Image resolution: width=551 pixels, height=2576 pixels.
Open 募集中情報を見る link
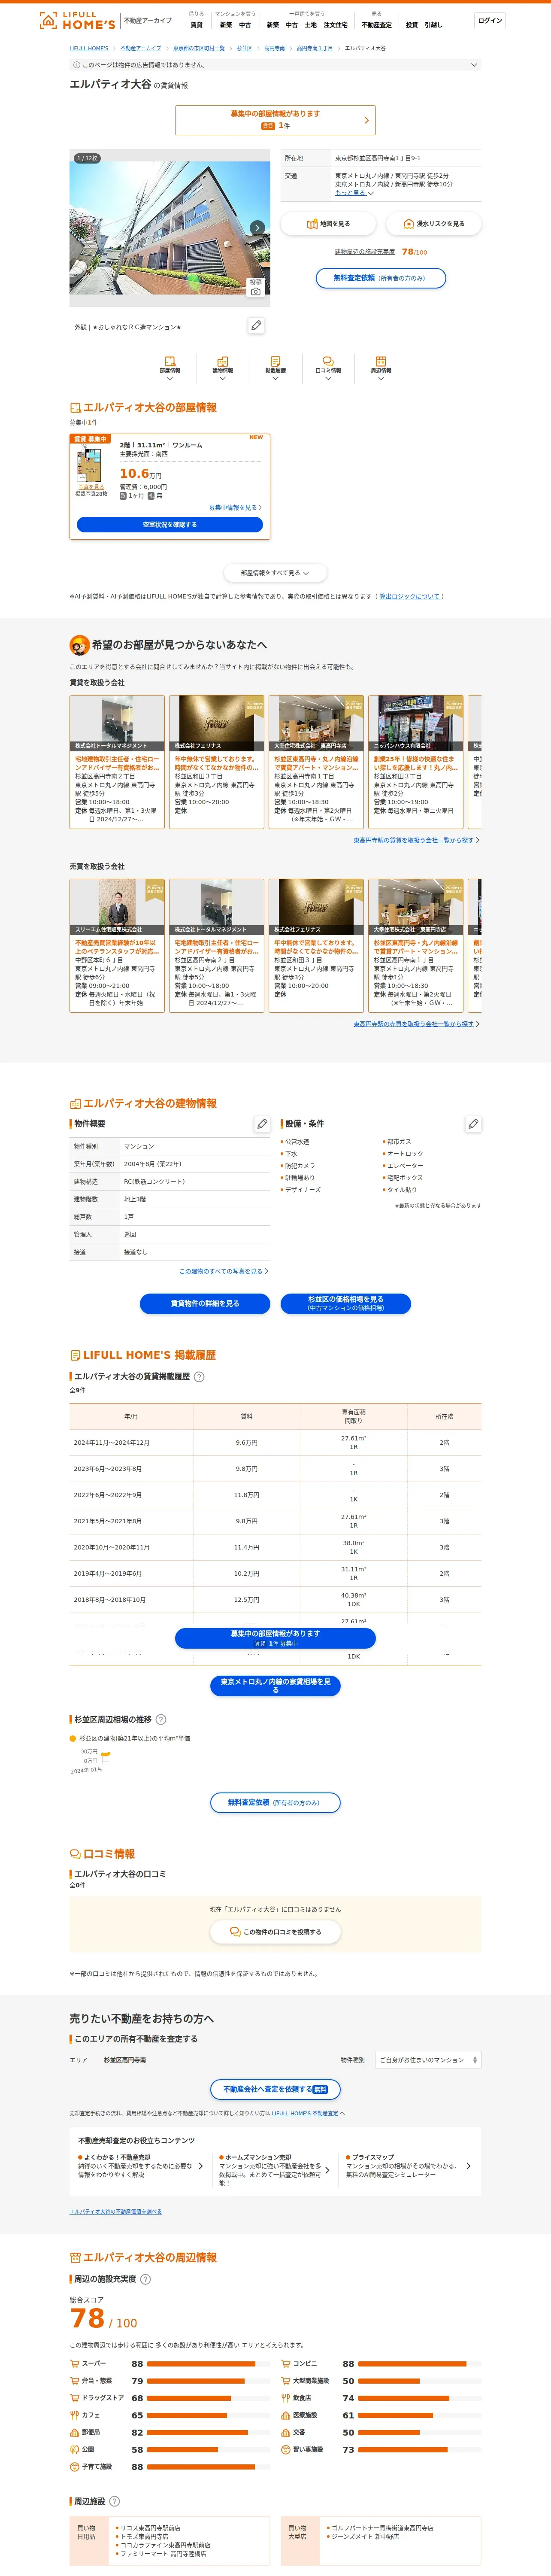click(x=235, y=508)
